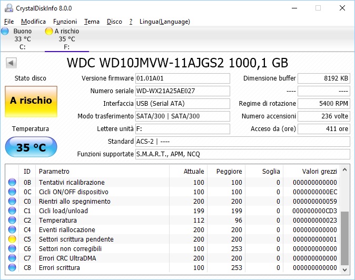Click the Versione firmware field 01.01A01
355x280 pixels.
click(x=183, y=78)
